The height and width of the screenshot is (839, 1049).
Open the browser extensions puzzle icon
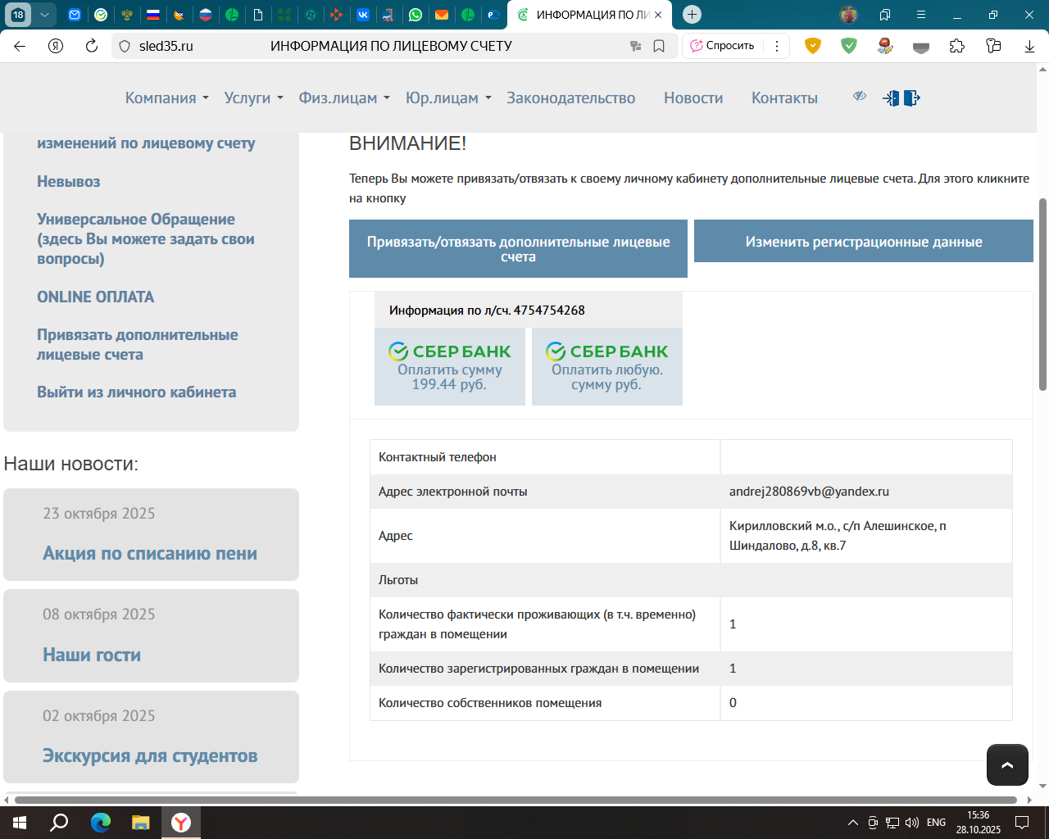pyautogui.click(x=957, y=46)
